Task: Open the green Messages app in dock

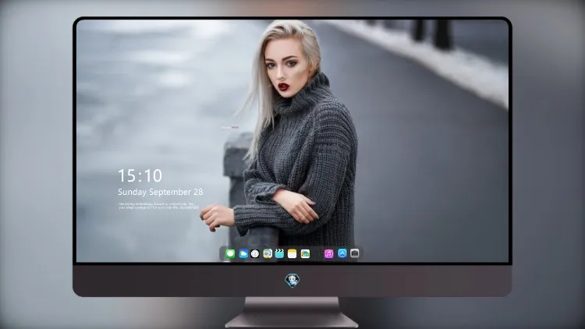Action: click(230, 253)
